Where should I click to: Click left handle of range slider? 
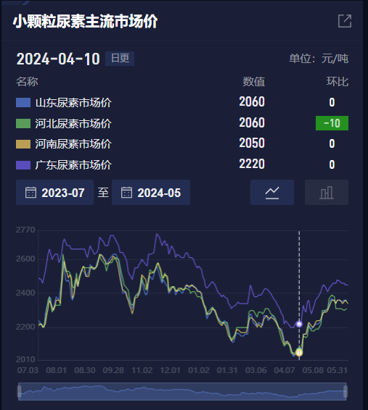coord(19,391)
